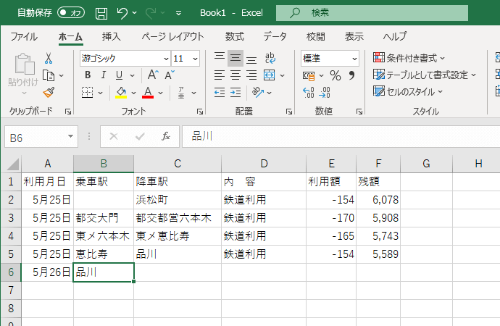Click the 検索 search box
This screenshot has width=500, height=326.
click(x=372, y=13)
